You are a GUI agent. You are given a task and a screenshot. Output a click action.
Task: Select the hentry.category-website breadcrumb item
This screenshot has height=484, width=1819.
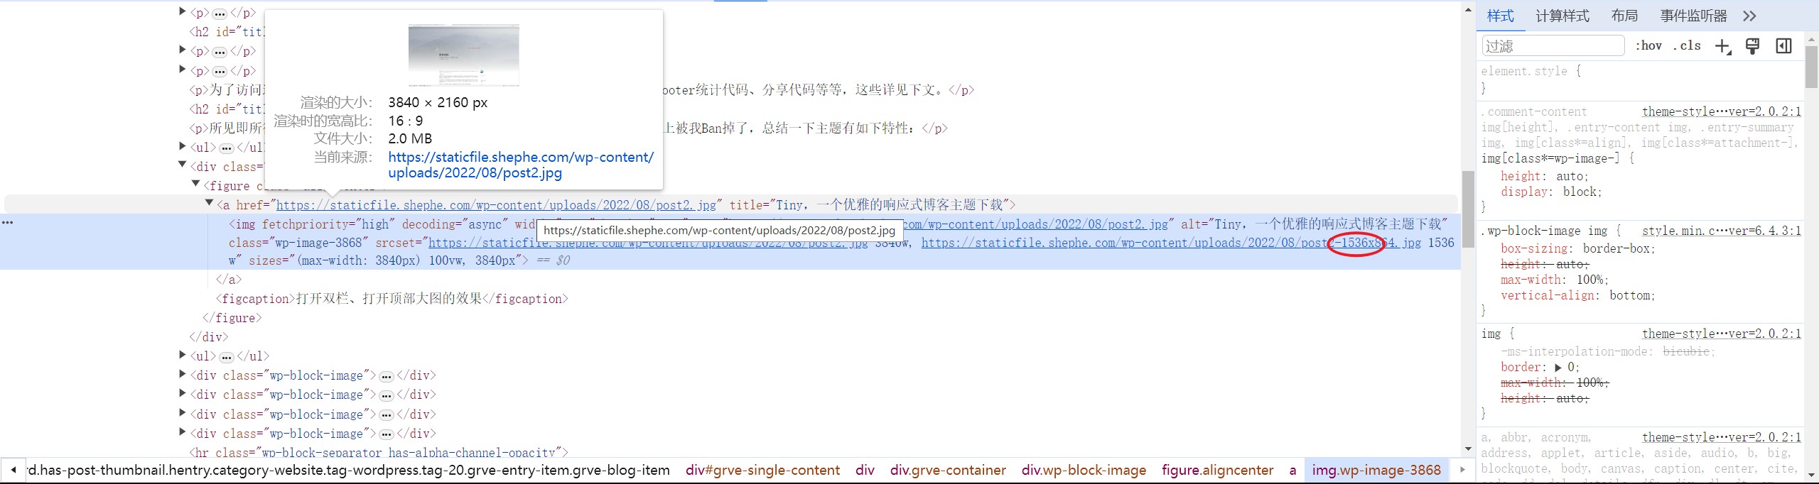click(348, 470)
